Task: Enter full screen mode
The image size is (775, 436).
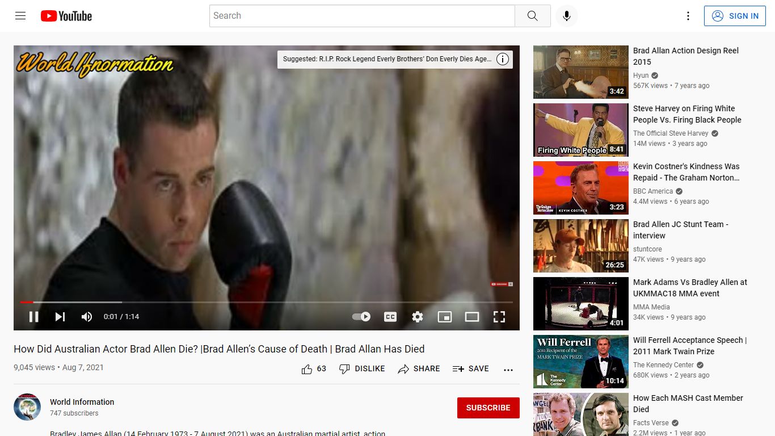Action: click(499, 317)
